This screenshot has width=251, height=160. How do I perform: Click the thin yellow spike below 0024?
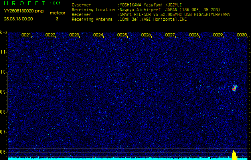pyautogui.click(x=93, y=158)
